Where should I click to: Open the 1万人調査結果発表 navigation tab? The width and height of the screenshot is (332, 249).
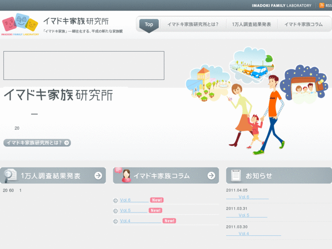click(252, 24)
